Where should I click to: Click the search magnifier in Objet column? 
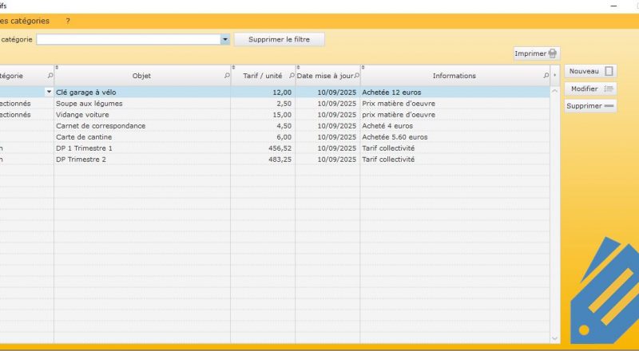226,76
